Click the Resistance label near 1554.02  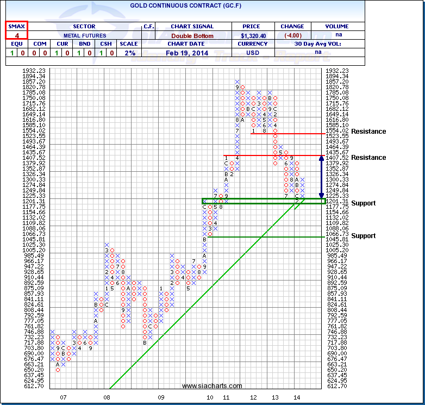coord(368,132)
